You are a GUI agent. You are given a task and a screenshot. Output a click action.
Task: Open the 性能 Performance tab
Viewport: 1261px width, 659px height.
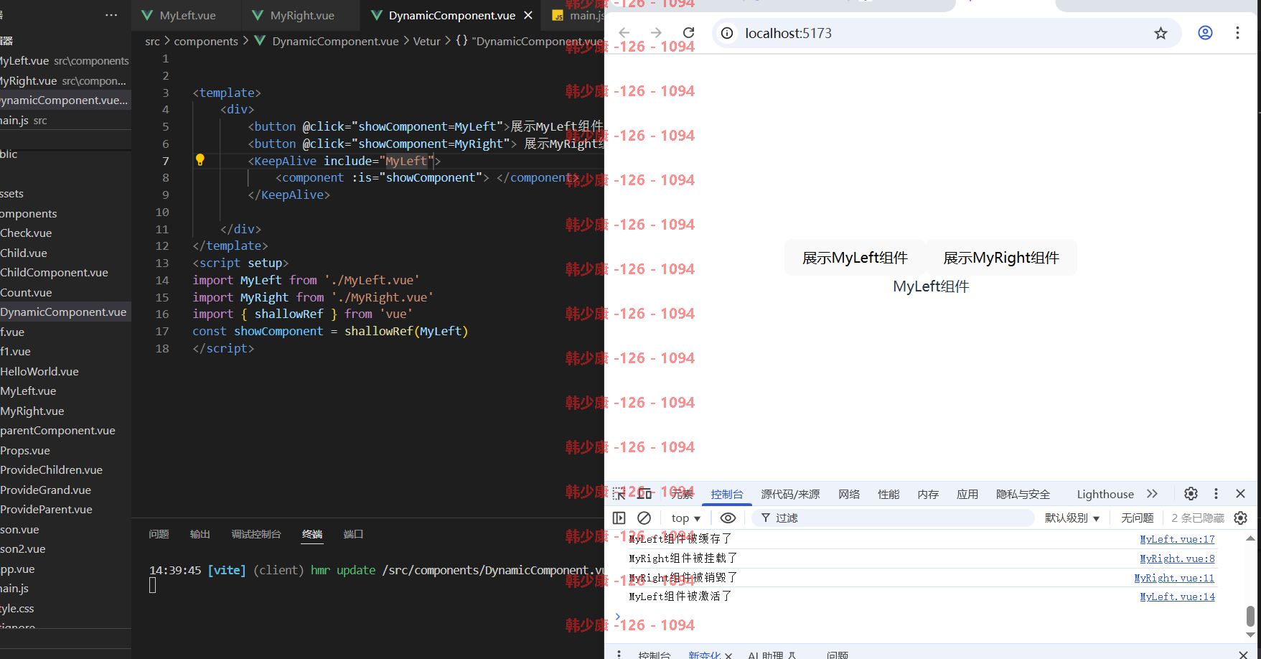[889, 494]
